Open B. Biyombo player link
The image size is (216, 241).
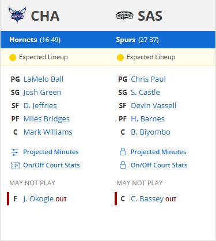150,132
